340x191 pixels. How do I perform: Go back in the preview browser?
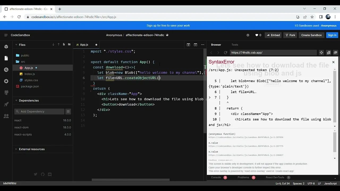pyautogui.click(x=211, y=53)
